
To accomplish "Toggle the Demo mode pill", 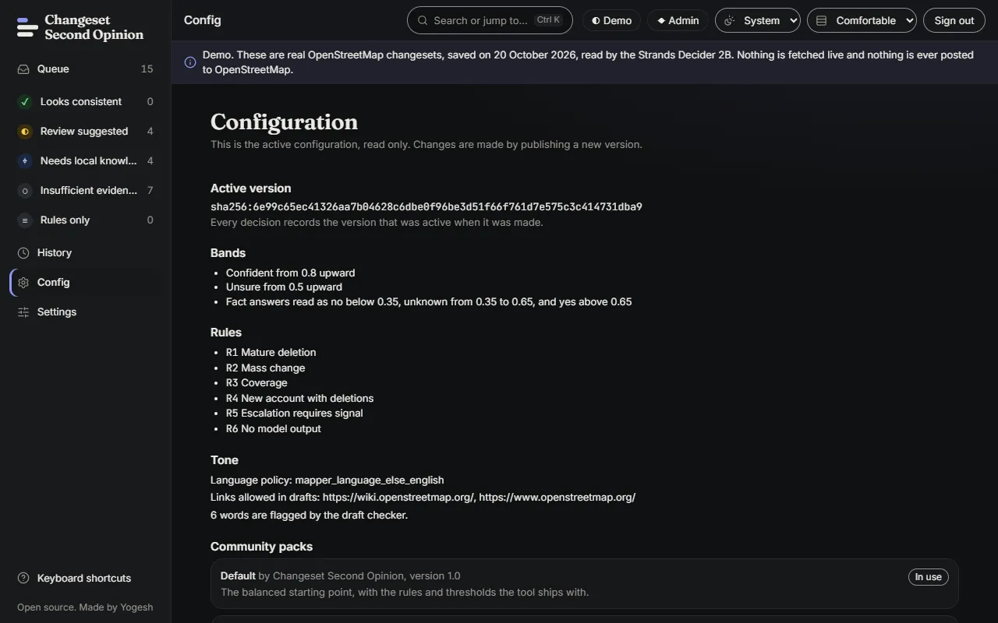I will pyautogui.click(x=611, y=20).
